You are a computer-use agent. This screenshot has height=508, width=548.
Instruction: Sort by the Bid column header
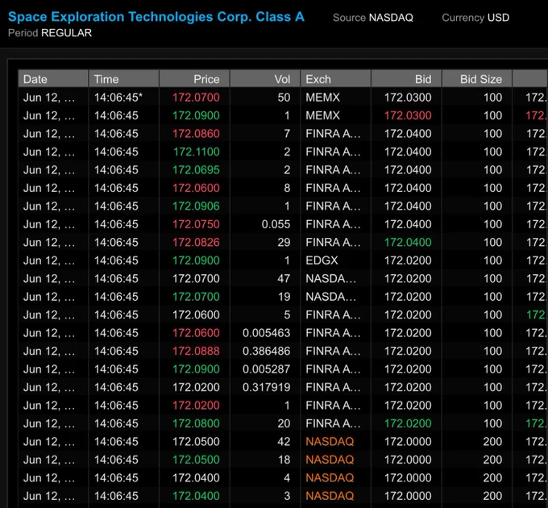tap(406, 79)
